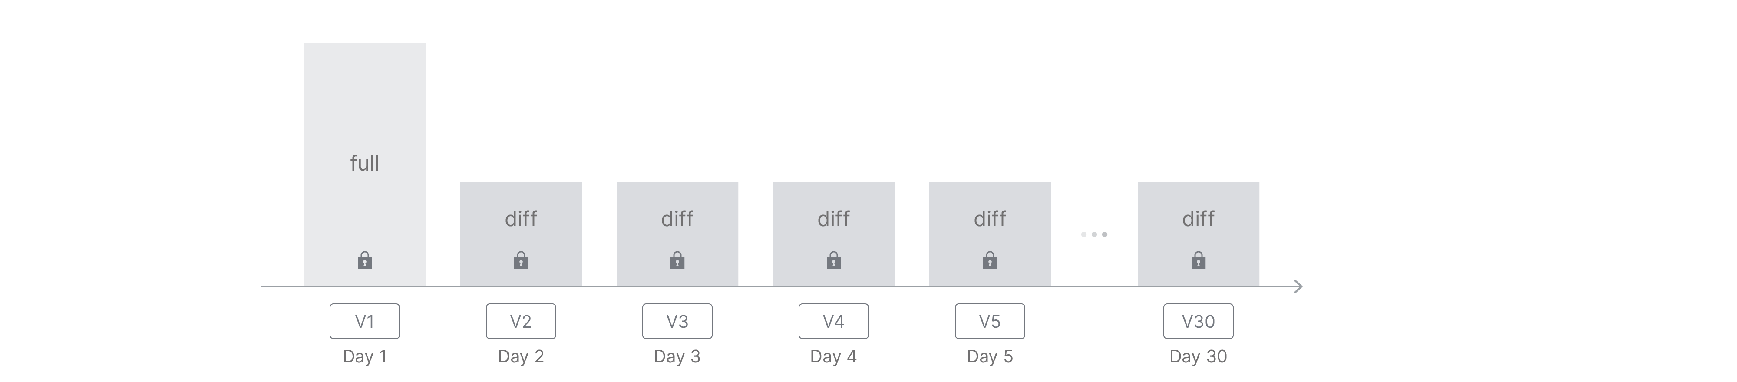
Task: Click the lock icon in the full block
Action: [365, 261]
